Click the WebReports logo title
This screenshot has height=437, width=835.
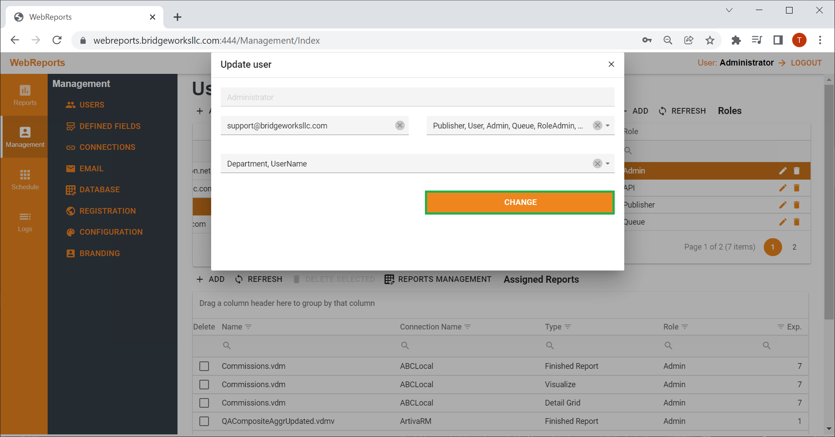pos(38,62)
